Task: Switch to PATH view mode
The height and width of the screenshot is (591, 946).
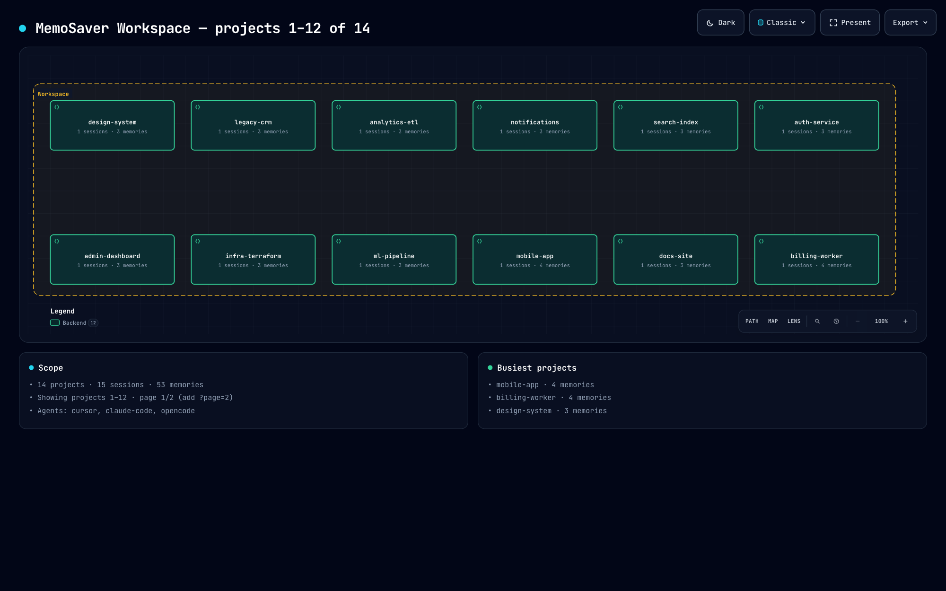Action: pos(752,322)
